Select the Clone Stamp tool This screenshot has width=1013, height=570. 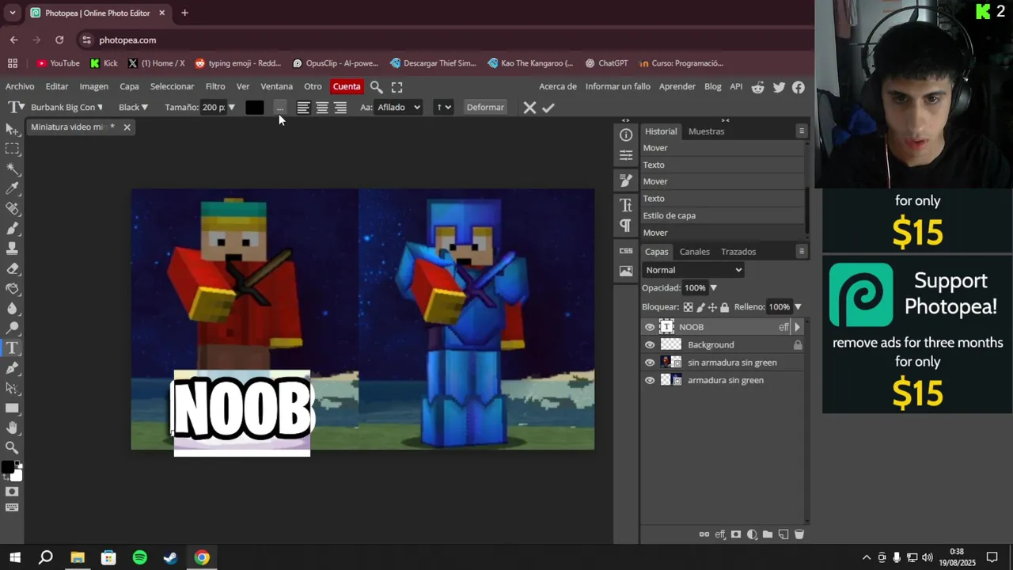(12, 249)
